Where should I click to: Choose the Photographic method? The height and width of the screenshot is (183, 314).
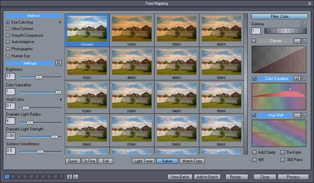(x=8, y=49)
